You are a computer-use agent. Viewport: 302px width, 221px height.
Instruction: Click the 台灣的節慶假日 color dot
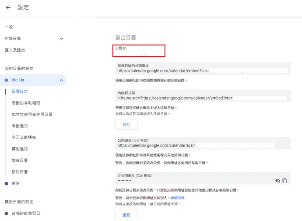pos(7,213)
